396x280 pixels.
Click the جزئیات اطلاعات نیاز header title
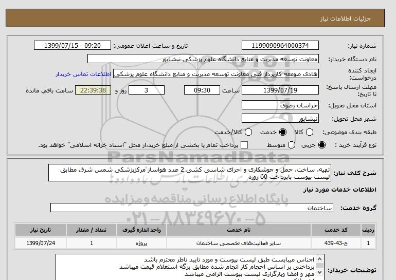pyautogui.click(x=345, y=18)
